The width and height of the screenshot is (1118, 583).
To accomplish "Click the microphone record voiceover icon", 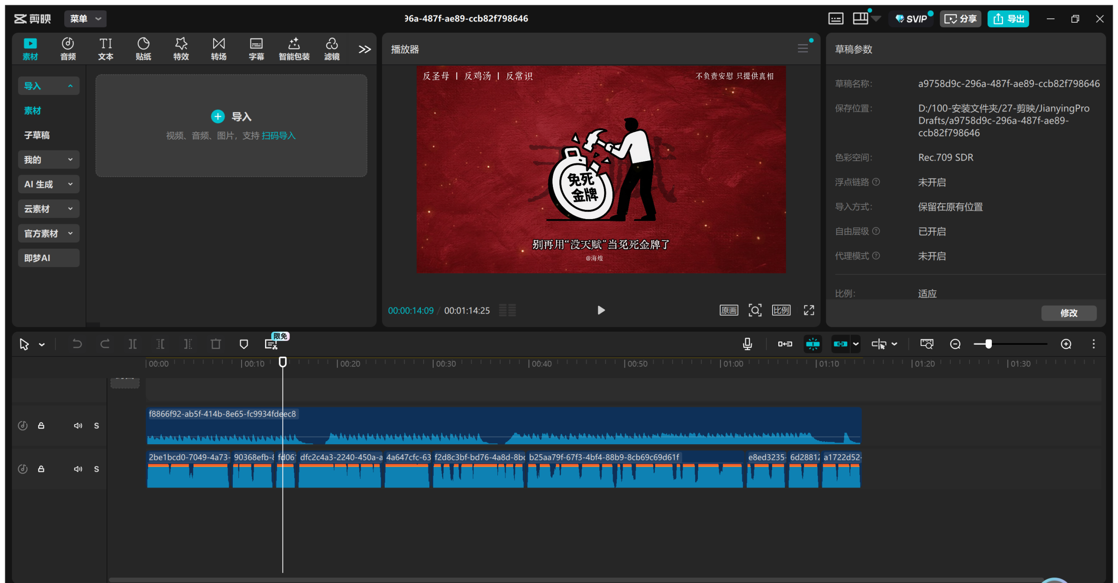I will tap(747, 344).
